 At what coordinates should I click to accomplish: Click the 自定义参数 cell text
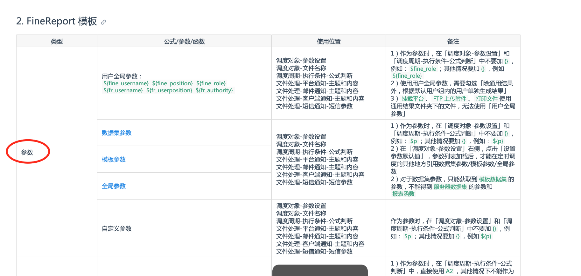(116, 229)
